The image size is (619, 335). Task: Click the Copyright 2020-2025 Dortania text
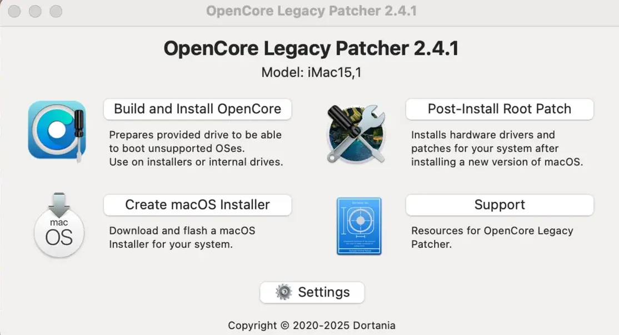coord(312,326)
